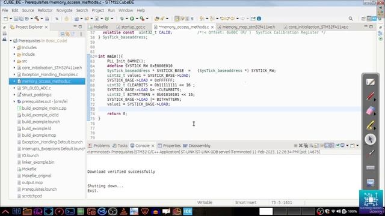Open the dropdown beside the Build hammer

42,19
